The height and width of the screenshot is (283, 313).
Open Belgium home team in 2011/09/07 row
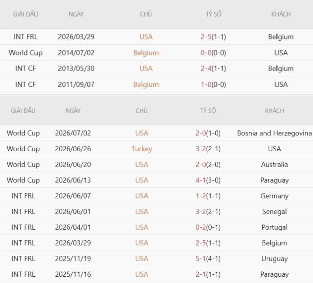[x=146, y=84]
